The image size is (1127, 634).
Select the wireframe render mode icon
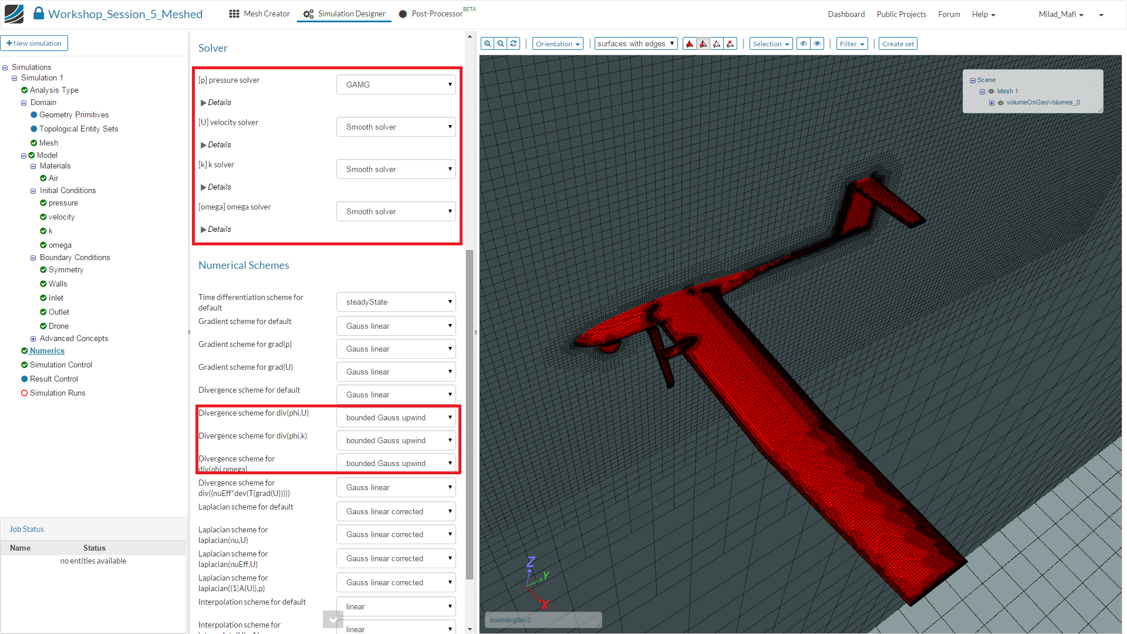pyautogui.click(x=717, y=44)
